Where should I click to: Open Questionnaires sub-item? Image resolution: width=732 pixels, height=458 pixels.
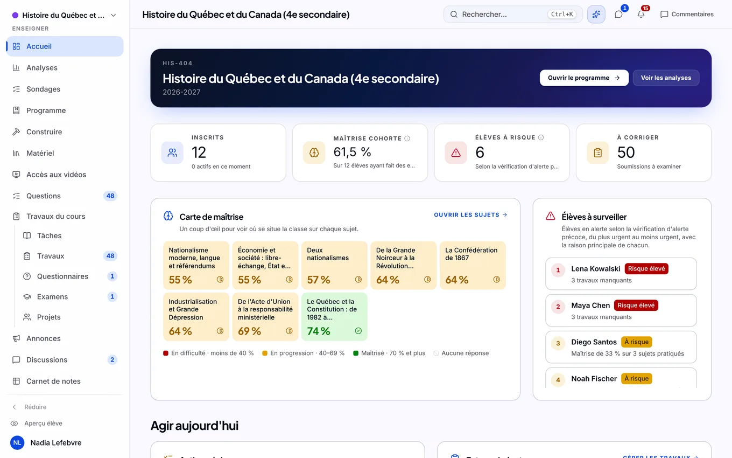pyautogui.click(x=70, y=276)
